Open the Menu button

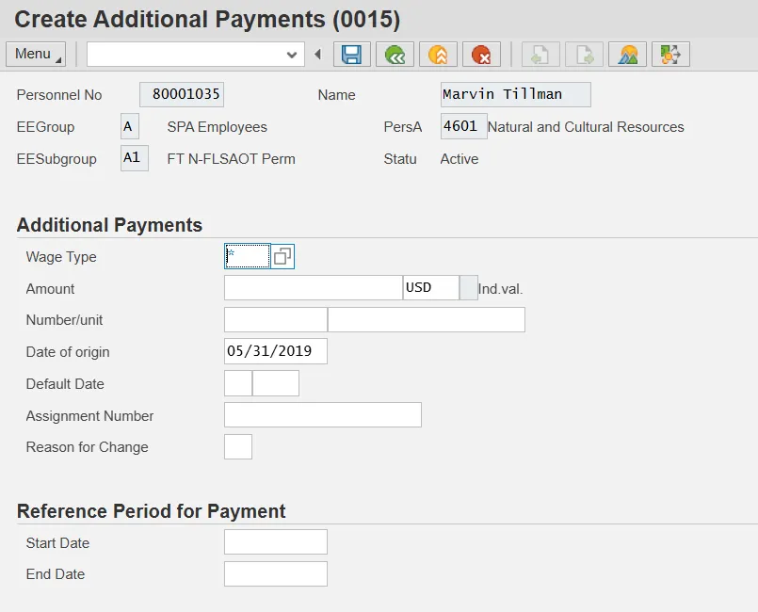coord(36,55)
